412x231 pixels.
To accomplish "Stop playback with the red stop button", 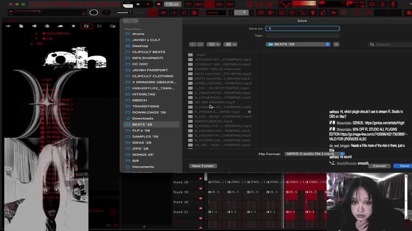I will tap(148, 4).
